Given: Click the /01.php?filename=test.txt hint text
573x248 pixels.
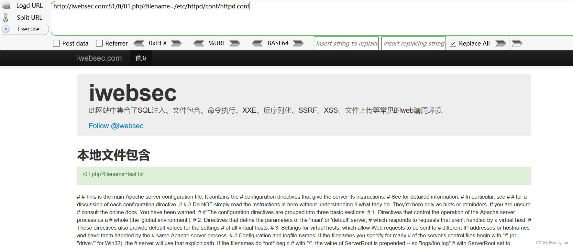Looking at the screenshot, I should [x=113, y=174].
